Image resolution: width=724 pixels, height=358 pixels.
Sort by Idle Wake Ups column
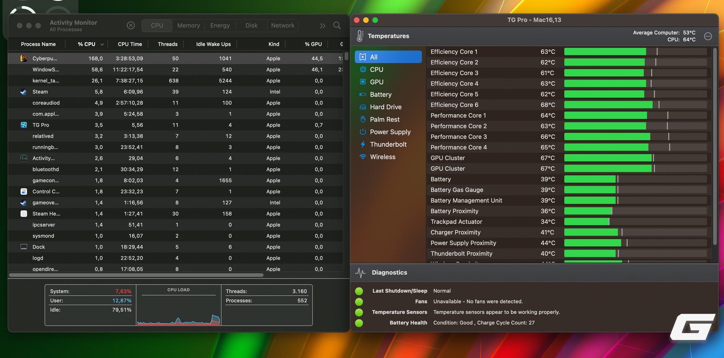tap(213, 44)
